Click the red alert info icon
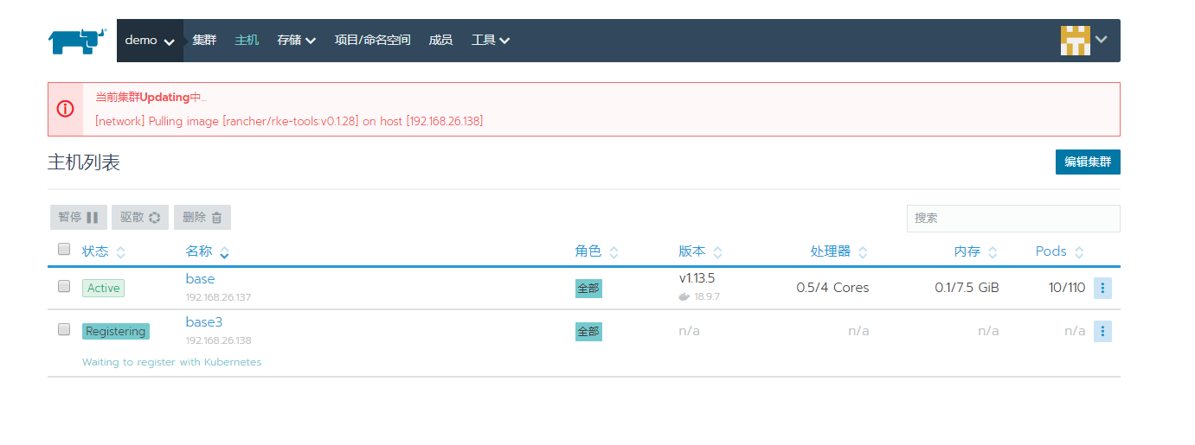Viewport: 1195px width, 445px height. pos(65,109)
